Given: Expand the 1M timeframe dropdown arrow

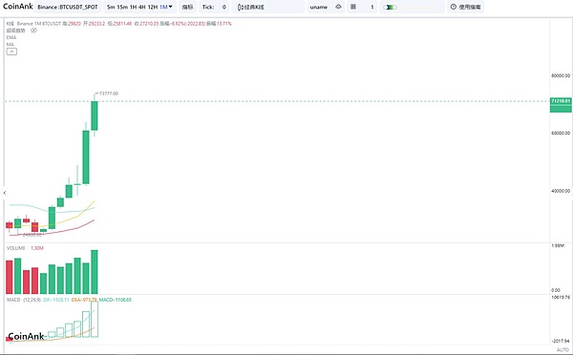Looking at the screenshot, I should point(171,7).
